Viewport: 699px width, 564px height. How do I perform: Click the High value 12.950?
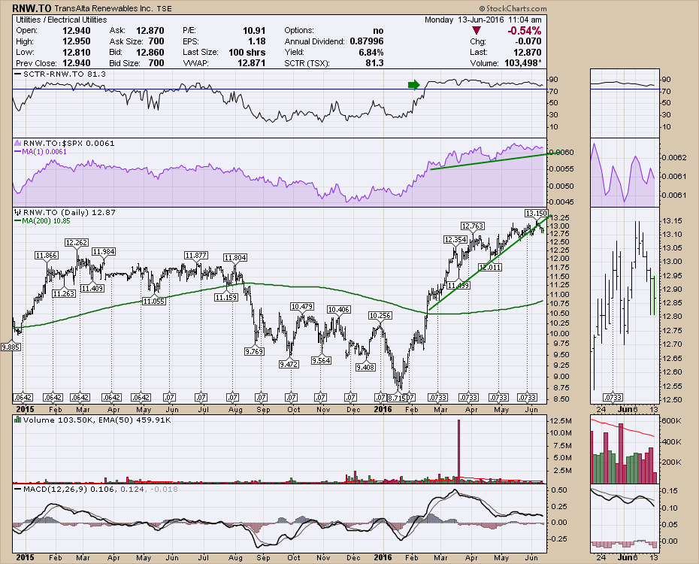coord(76,41)
